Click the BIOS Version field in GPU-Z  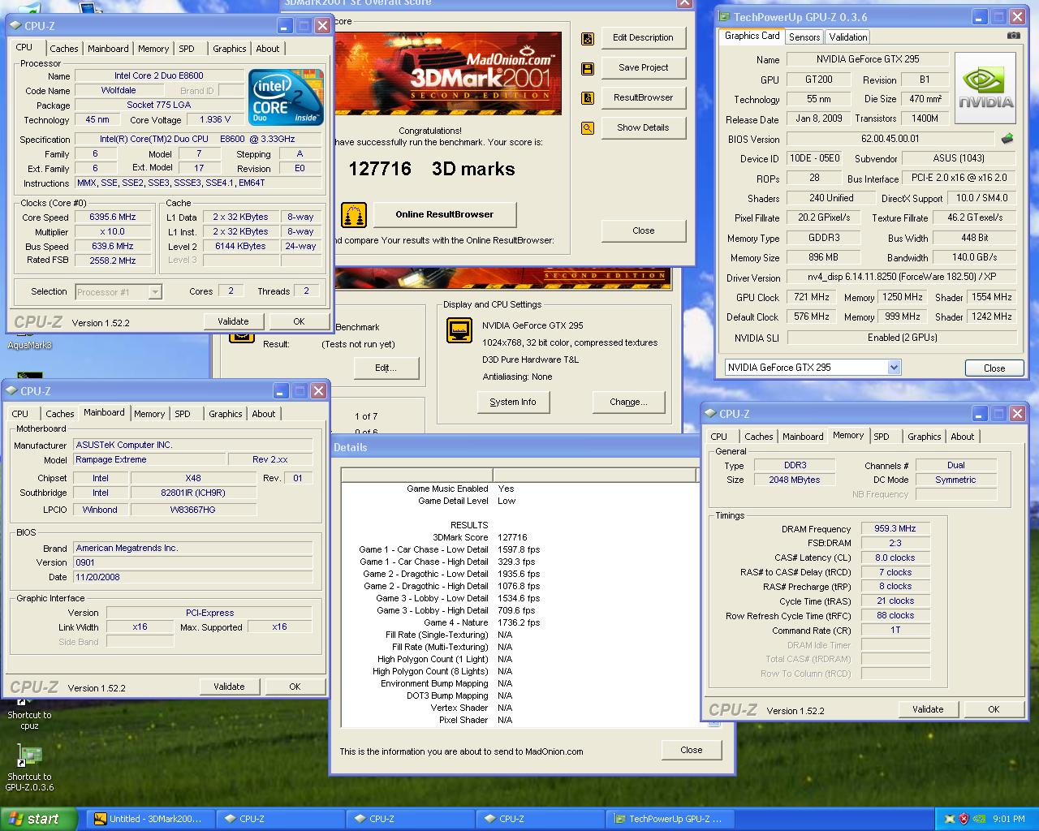(x=890, y=140)
